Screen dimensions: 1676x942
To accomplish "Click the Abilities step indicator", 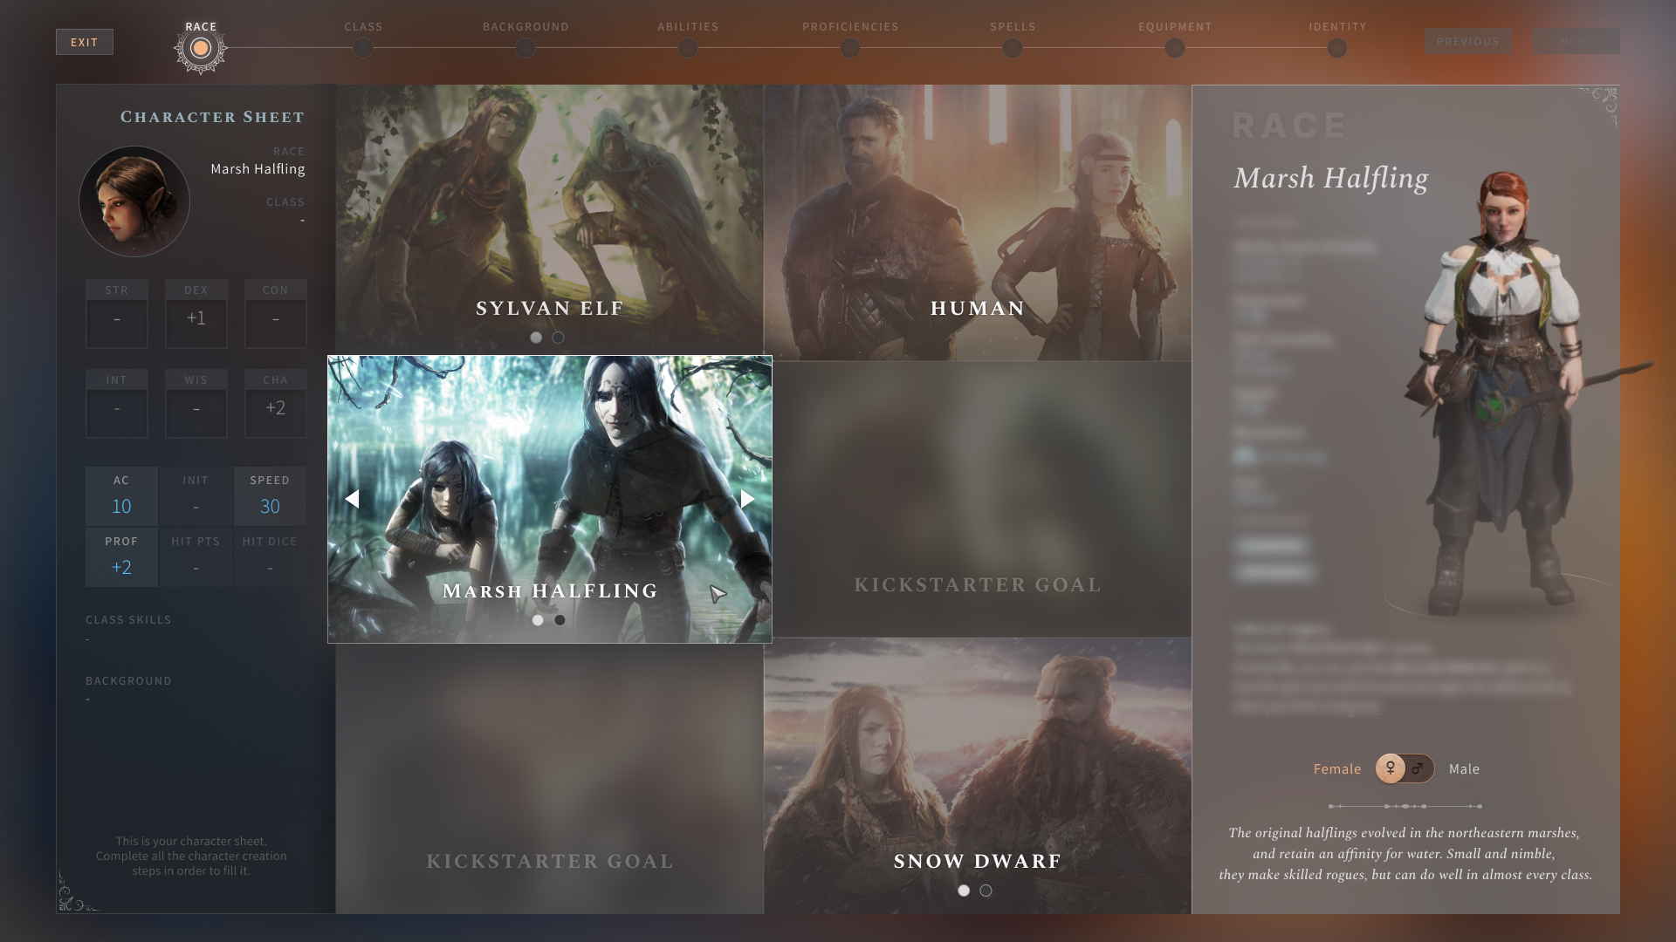I will click(687, 48).
